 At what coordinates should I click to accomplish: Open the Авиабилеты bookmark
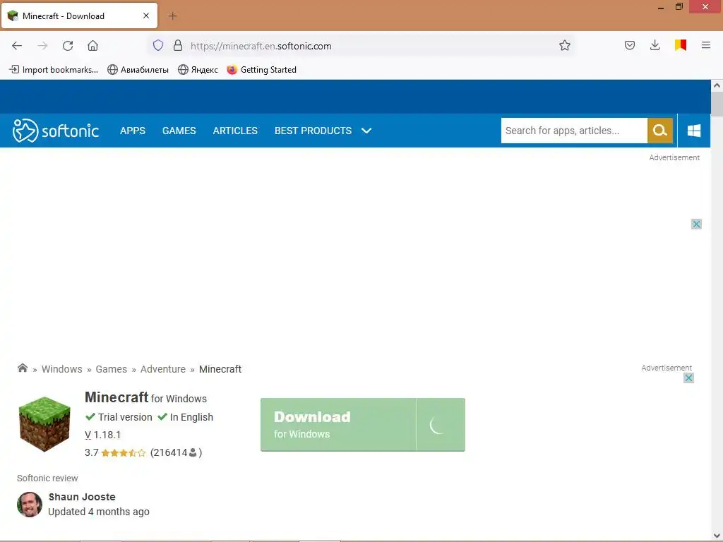tap(138, 70)
